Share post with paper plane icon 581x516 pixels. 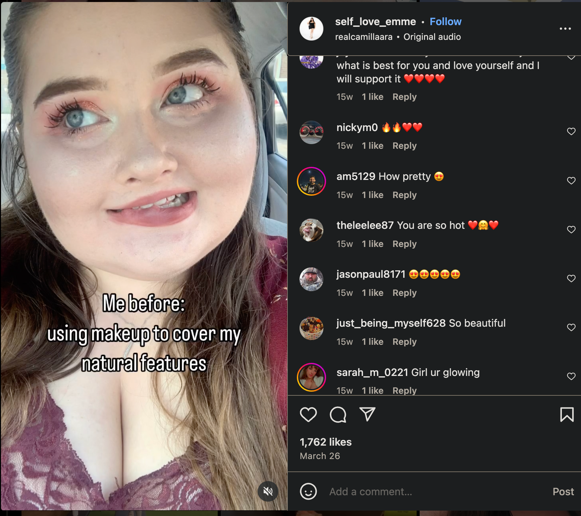click(x=367, y=414)
